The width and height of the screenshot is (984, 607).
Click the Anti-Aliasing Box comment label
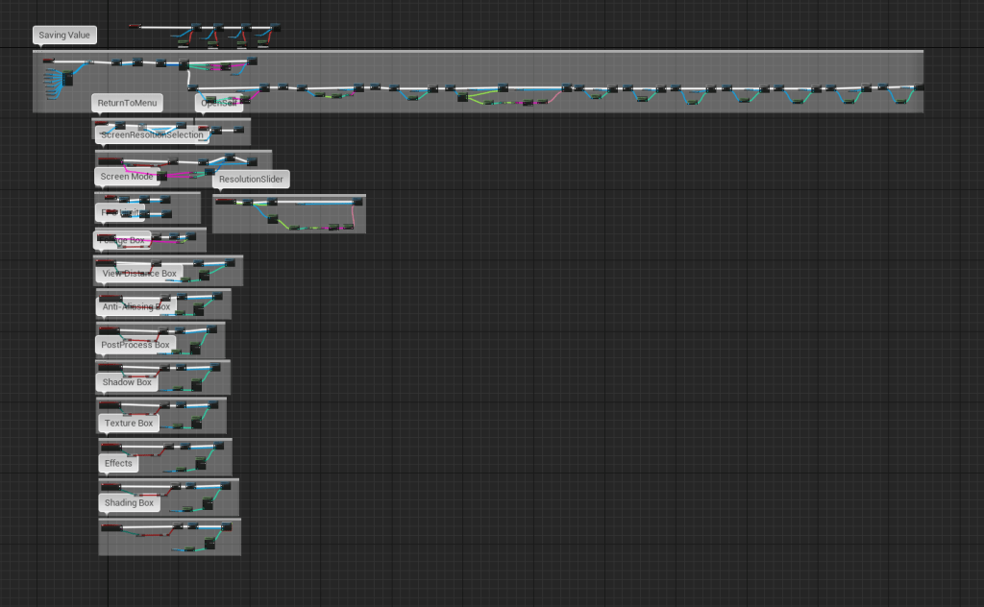coord(135,307)
